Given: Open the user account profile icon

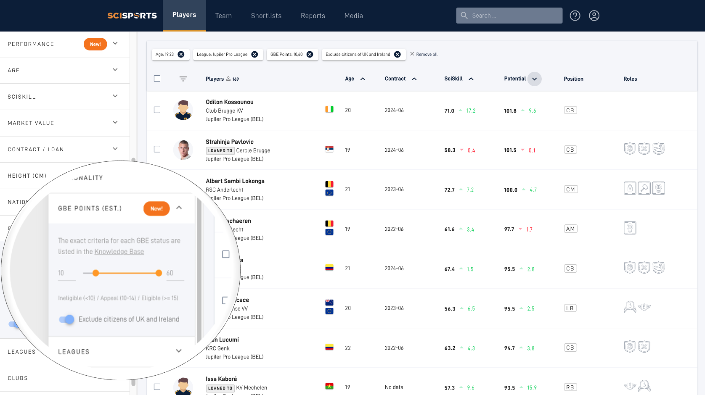Looking at the screenshot, I should click(594, 16).
